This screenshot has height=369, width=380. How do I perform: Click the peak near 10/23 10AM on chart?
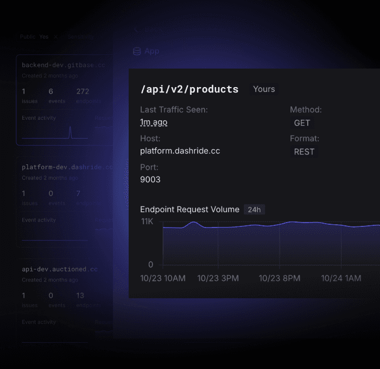tap(193, 222)
